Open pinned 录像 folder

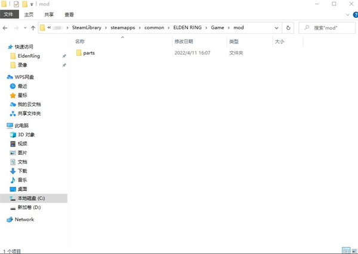click(x=22, y=65)
